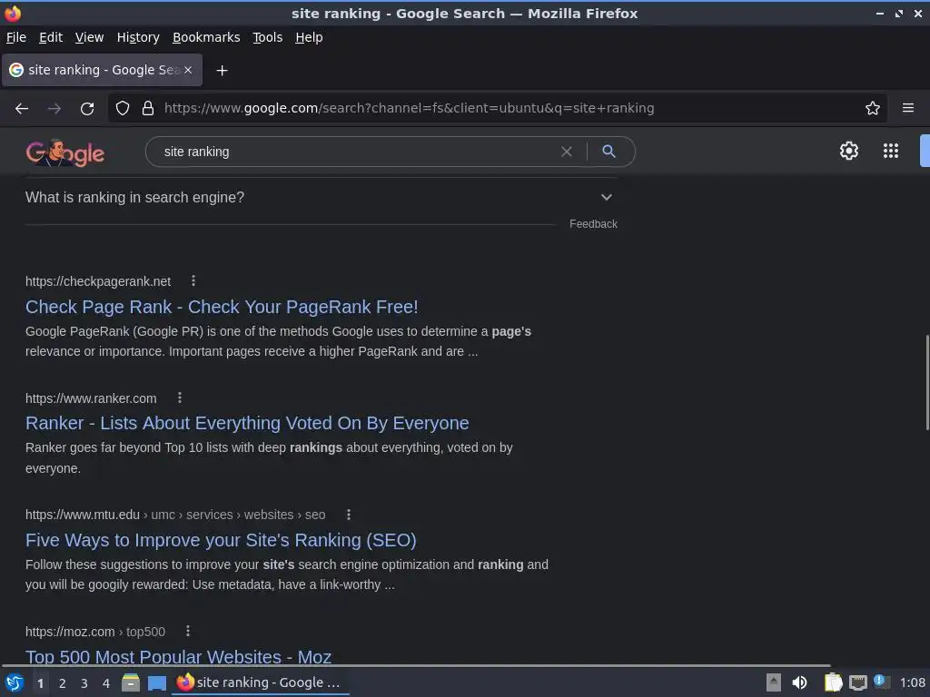Open the History menu
The height and width of the screenshot is (697, 930).
point(138,37)
